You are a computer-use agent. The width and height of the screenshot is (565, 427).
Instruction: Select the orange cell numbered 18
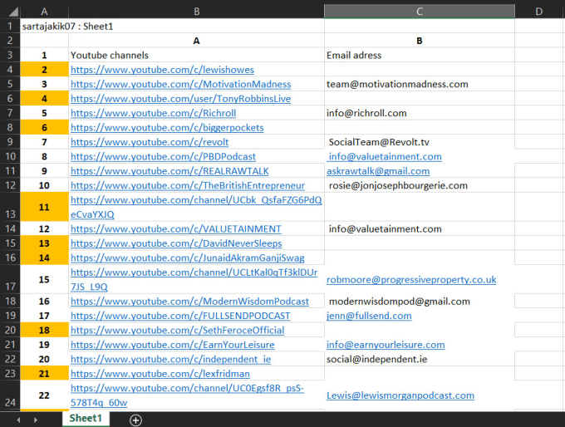[x=44, y=330]
